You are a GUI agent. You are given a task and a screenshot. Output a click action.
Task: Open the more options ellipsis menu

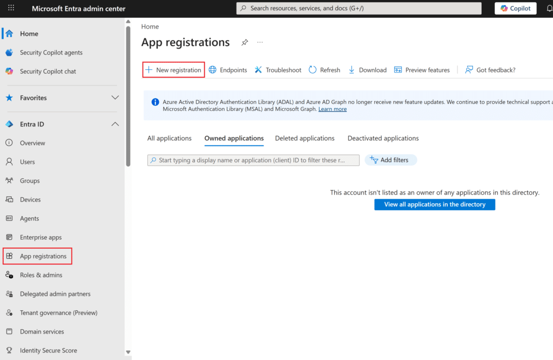(x=260, y=42)
